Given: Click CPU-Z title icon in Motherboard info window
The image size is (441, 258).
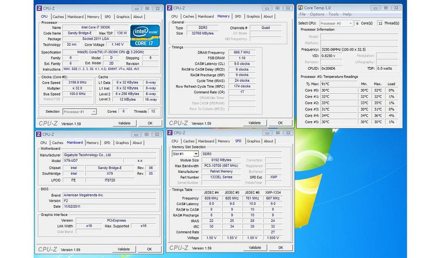Looking at the screenshot, I should [x=40, y=134].
